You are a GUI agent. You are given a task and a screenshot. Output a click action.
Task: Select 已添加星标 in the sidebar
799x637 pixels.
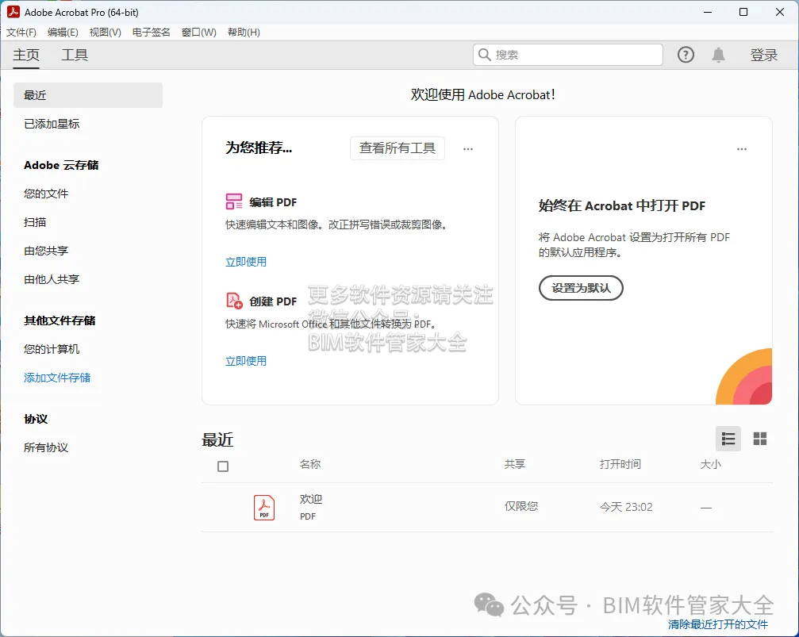pyautogui.click(x=52, y=124)
